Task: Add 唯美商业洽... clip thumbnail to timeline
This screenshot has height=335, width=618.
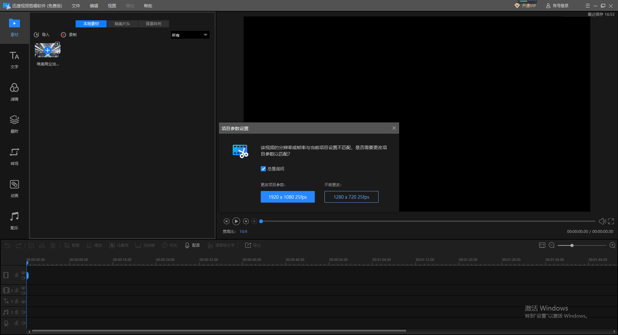Action: (48, 50)
